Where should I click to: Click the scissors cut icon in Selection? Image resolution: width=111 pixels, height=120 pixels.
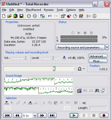44,103
